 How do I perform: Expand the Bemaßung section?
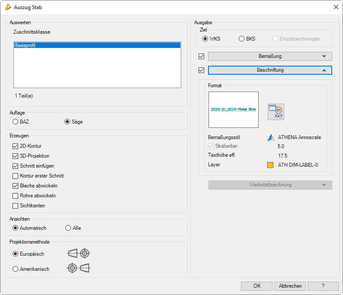[270, 56]
